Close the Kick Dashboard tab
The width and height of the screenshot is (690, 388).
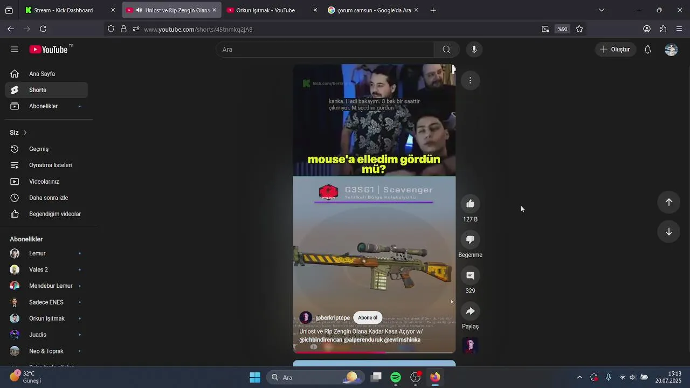(x=113, y=10)
